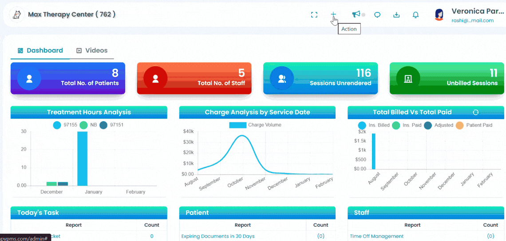Toggle the NB legend series
This screenshot has width=506, height=241.
point(88,125)
